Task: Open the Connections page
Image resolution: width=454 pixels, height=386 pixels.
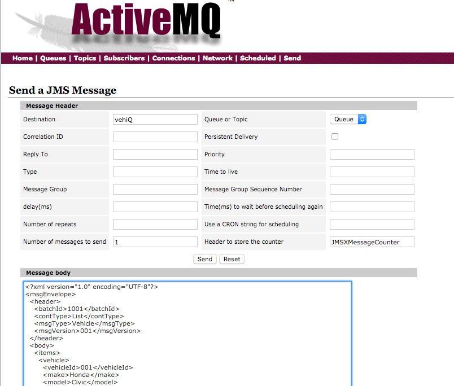Action: [174, 58]
